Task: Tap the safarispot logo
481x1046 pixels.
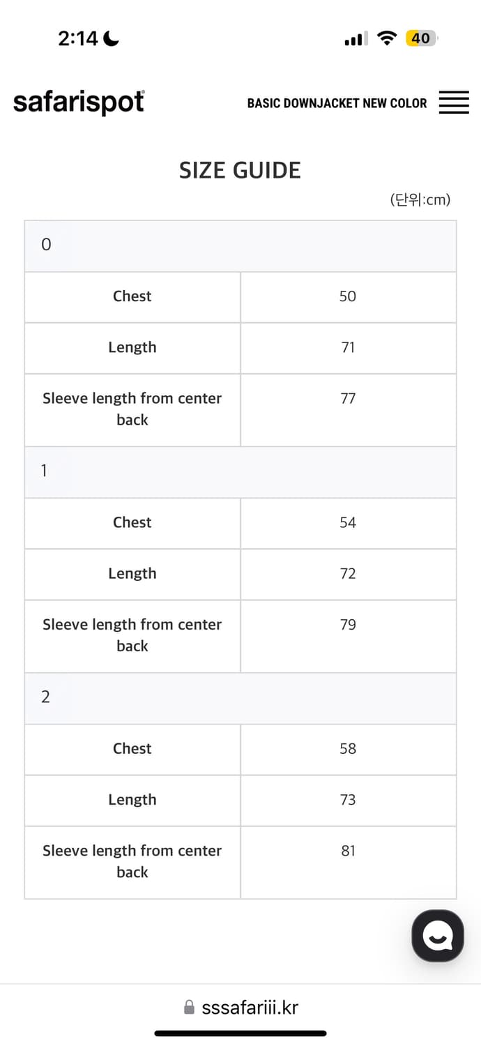Action: 79,103
